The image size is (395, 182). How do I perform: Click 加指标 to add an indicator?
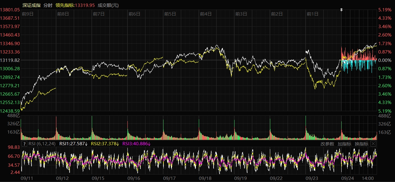point(344,144)
